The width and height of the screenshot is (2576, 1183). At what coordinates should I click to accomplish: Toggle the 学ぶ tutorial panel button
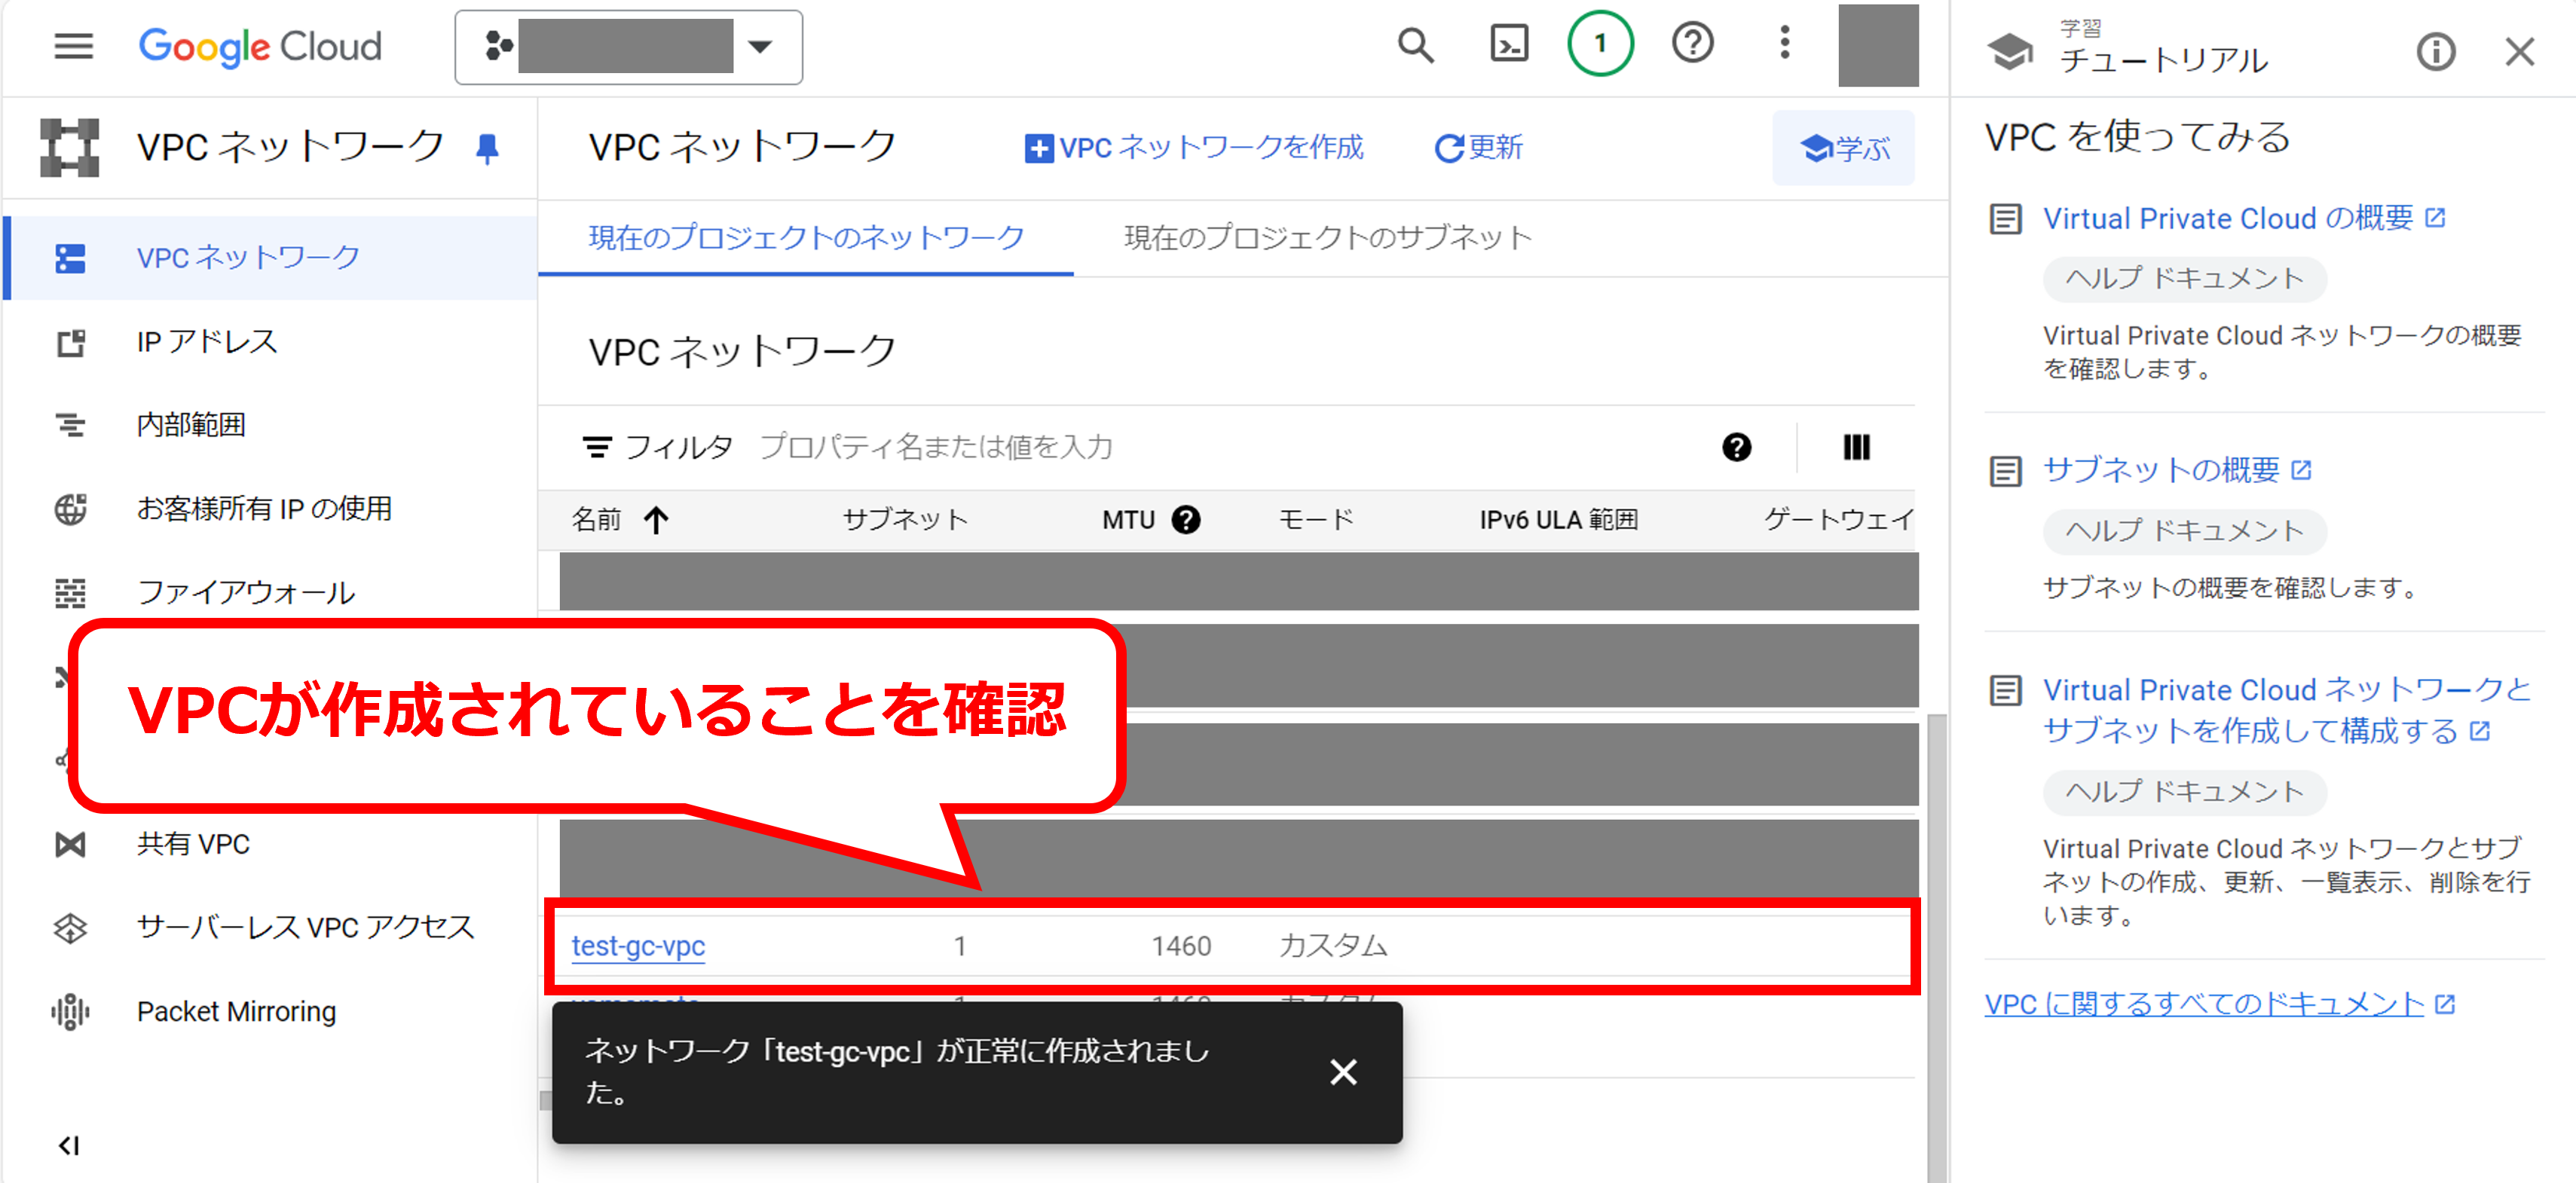pos(1843,148)
